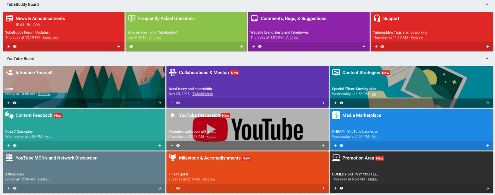The width and height of the screenshot is (495, 195).
Task: Click the Milestone & Accomplishments trophy icon
Action: (x=172, y=158)
